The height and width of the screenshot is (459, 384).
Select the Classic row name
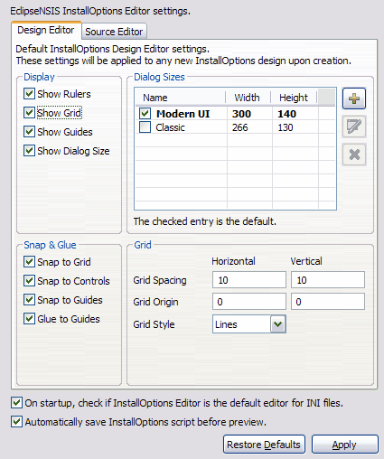pyautogui.click(x=170, y=127)
